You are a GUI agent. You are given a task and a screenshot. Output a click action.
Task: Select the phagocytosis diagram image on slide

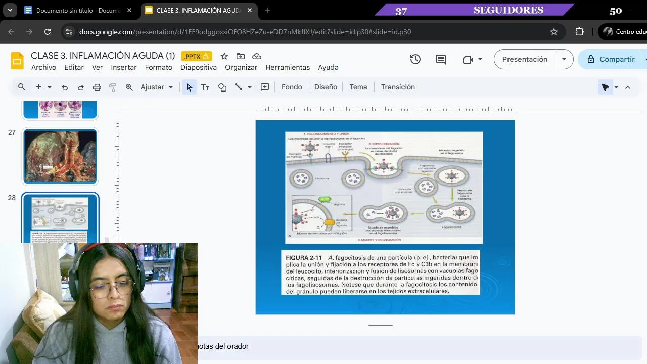coord(384,188)
